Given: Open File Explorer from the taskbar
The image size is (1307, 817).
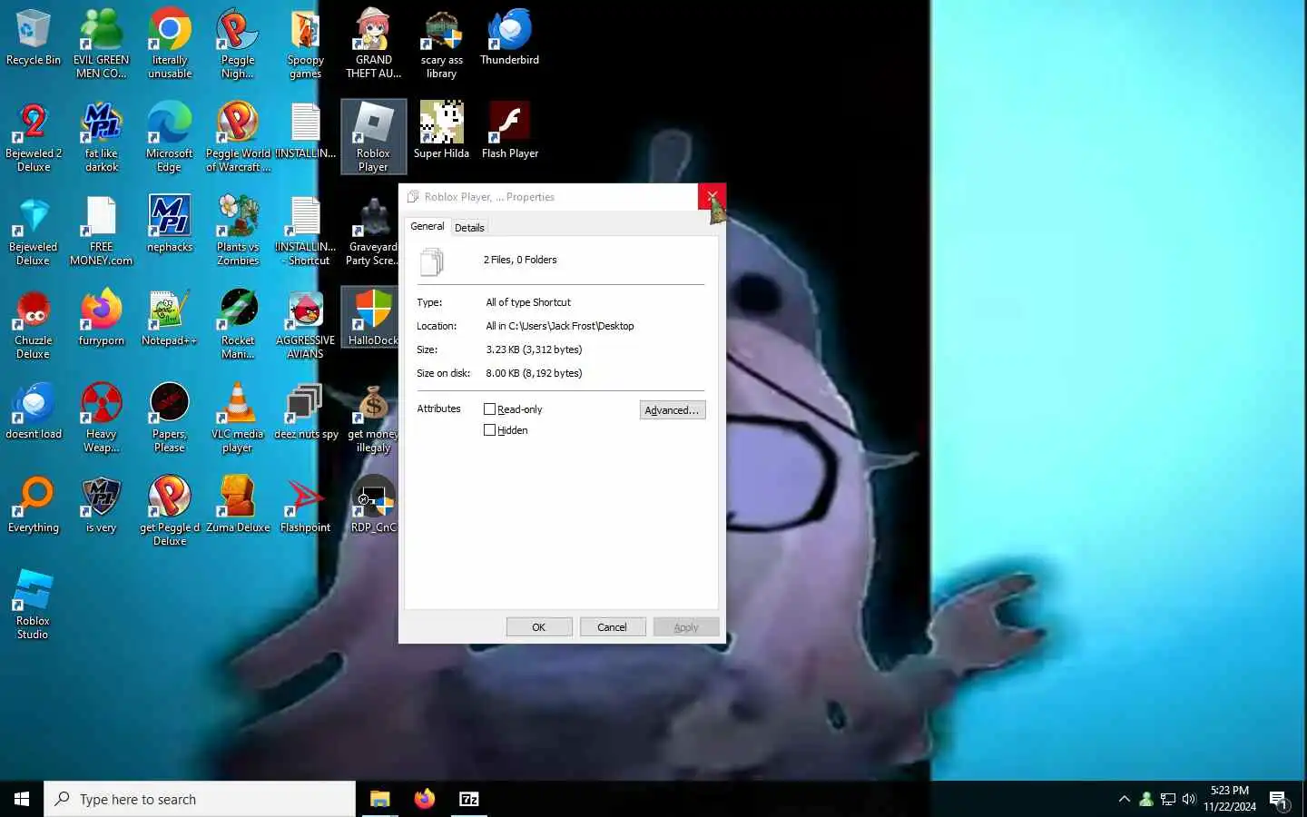Looking at the screenshot, I should click(379, 799).
